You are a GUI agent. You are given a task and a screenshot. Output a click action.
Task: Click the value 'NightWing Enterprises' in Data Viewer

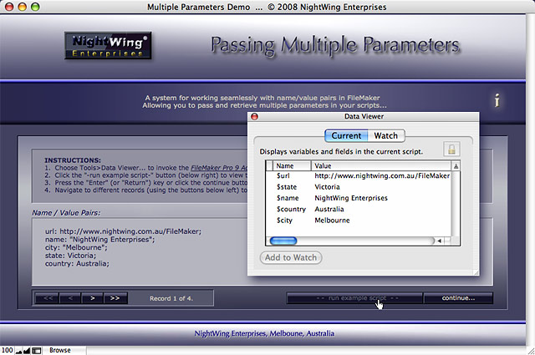coord(351,198)
